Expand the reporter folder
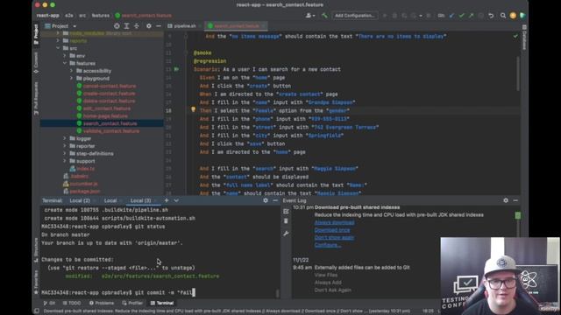This screenshot has height=315, width=561. (65, 146)
